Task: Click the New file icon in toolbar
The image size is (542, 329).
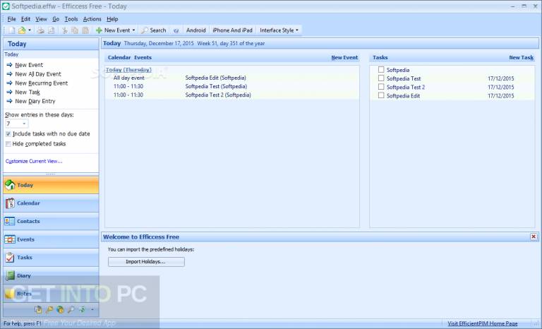Action: coord(12,30)
